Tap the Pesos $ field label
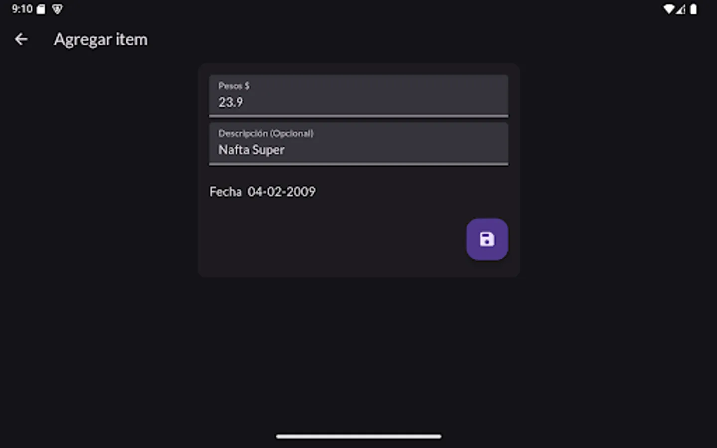 [x=234, y=86]
